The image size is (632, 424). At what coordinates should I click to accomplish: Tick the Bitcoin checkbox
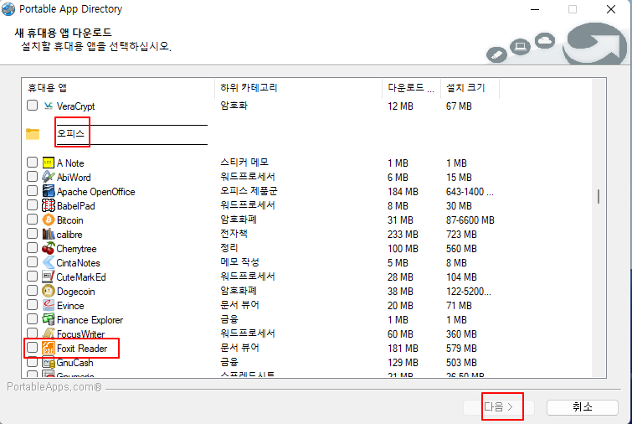pyautogui.click(x=33, y=219)
